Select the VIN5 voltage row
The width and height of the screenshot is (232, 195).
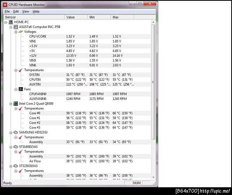coord(90,60)
